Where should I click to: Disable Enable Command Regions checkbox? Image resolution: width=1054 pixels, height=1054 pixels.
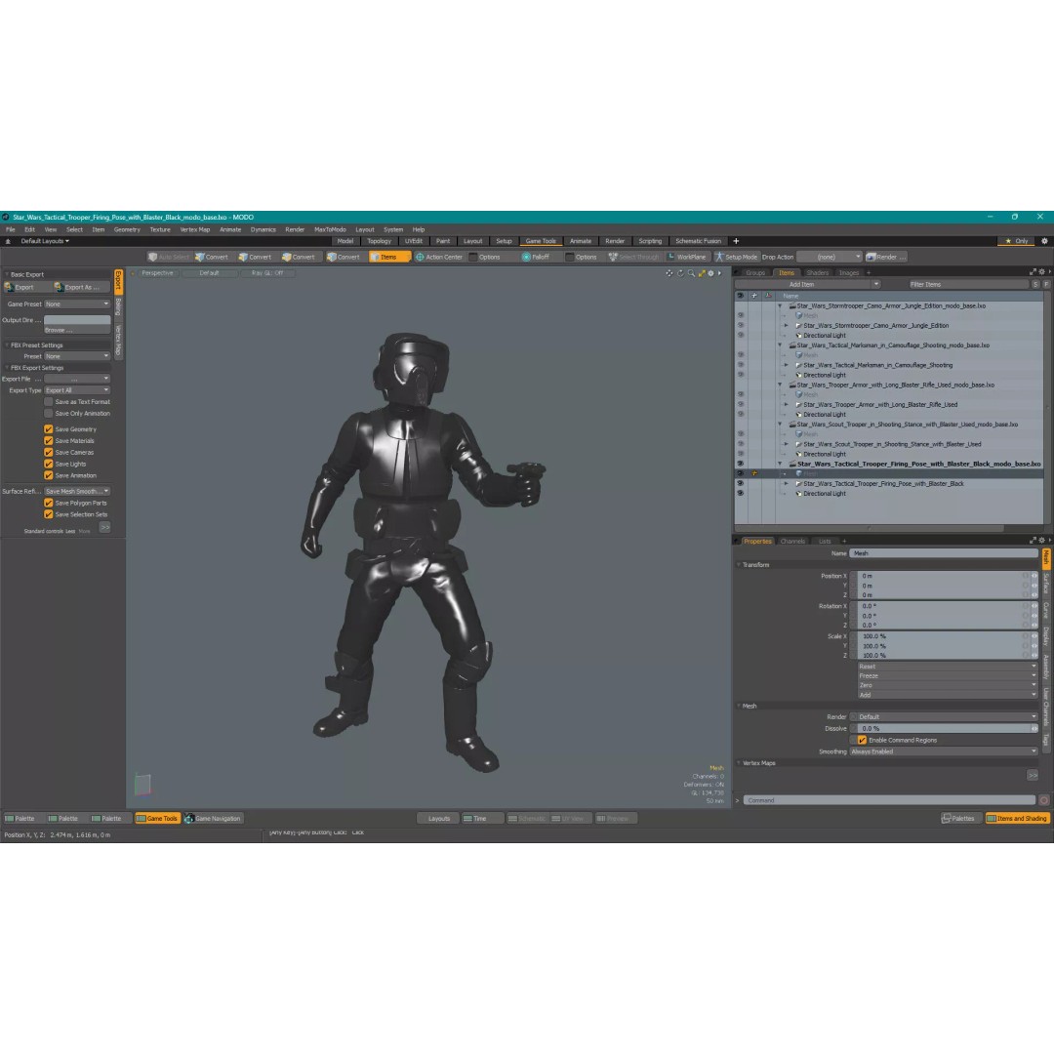point(862,740)
